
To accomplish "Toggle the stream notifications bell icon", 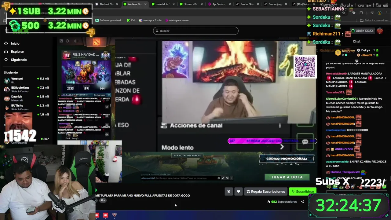I will [x=228, y=192].
